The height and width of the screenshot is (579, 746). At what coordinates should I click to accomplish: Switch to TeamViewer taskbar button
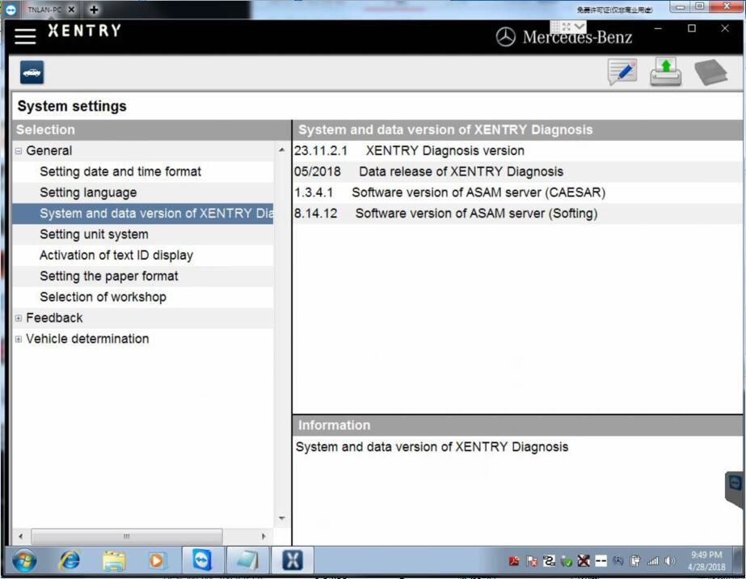[x=202, y=560]
